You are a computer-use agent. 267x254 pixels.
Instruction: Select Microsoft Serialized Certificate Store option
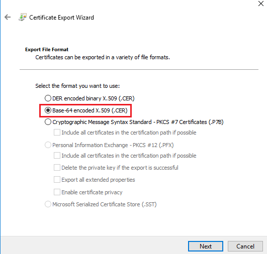[x=48, y=204]
